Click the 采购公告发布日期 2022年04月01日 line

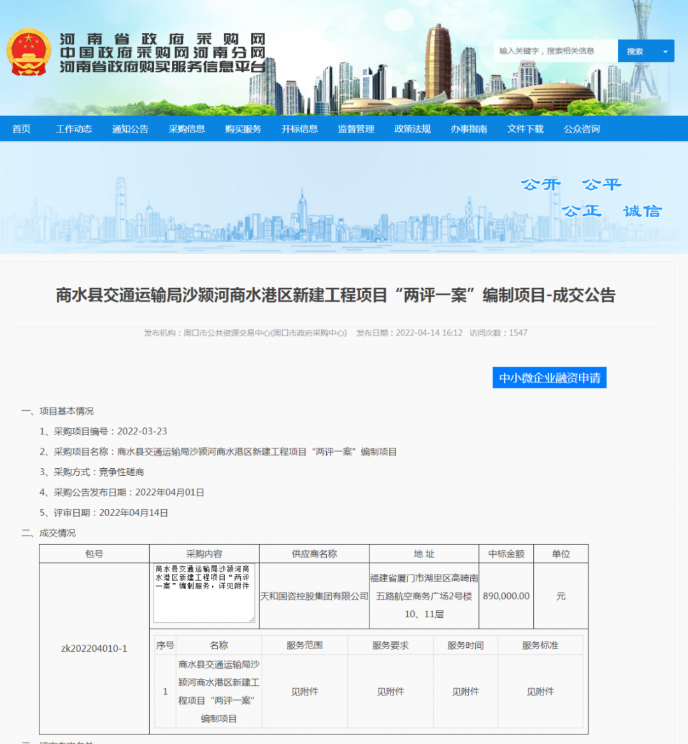point(122,492)
